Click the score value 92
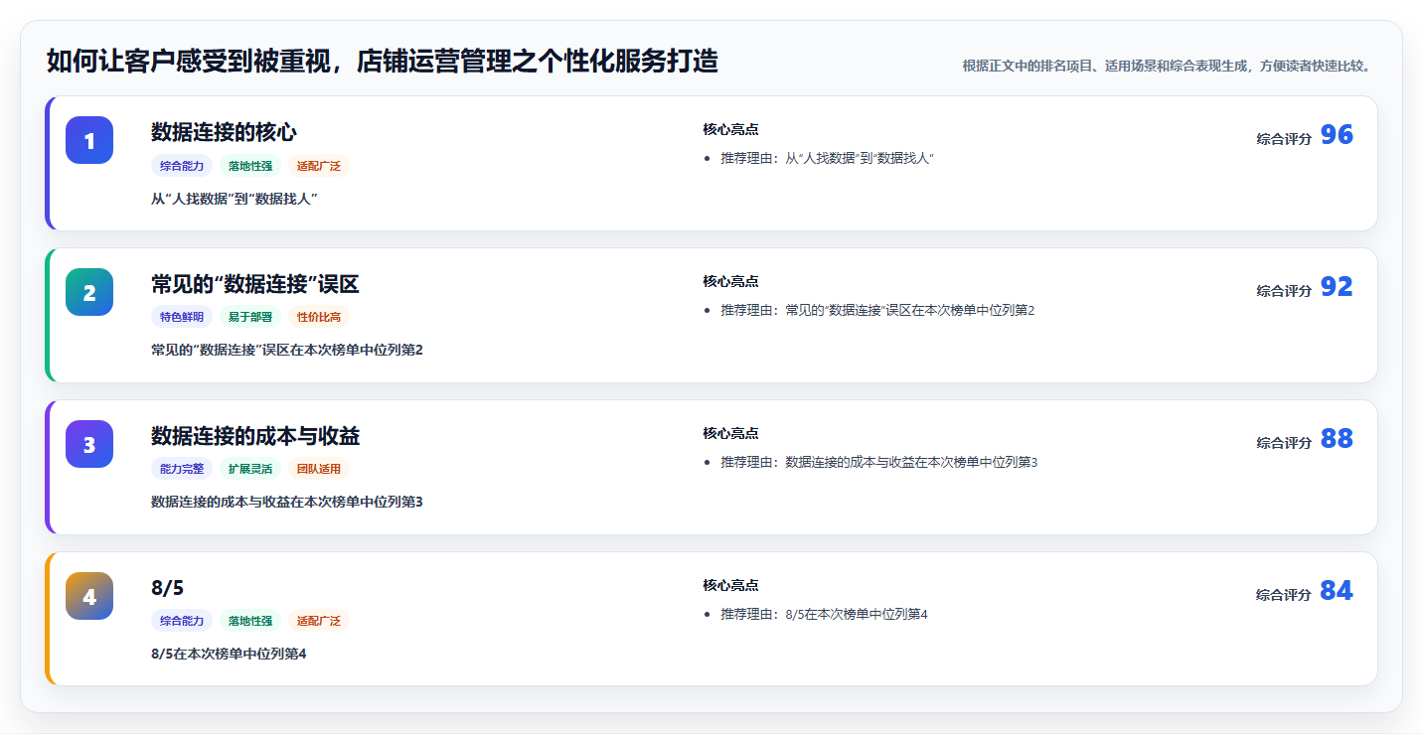Screen dimensions: 1423x734 [x=1337, y=287]
